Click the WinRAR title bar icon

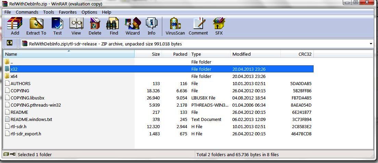4,4
